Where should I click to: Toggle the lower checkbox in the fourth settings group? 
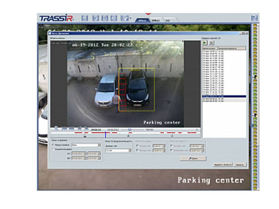click(171, 150)
